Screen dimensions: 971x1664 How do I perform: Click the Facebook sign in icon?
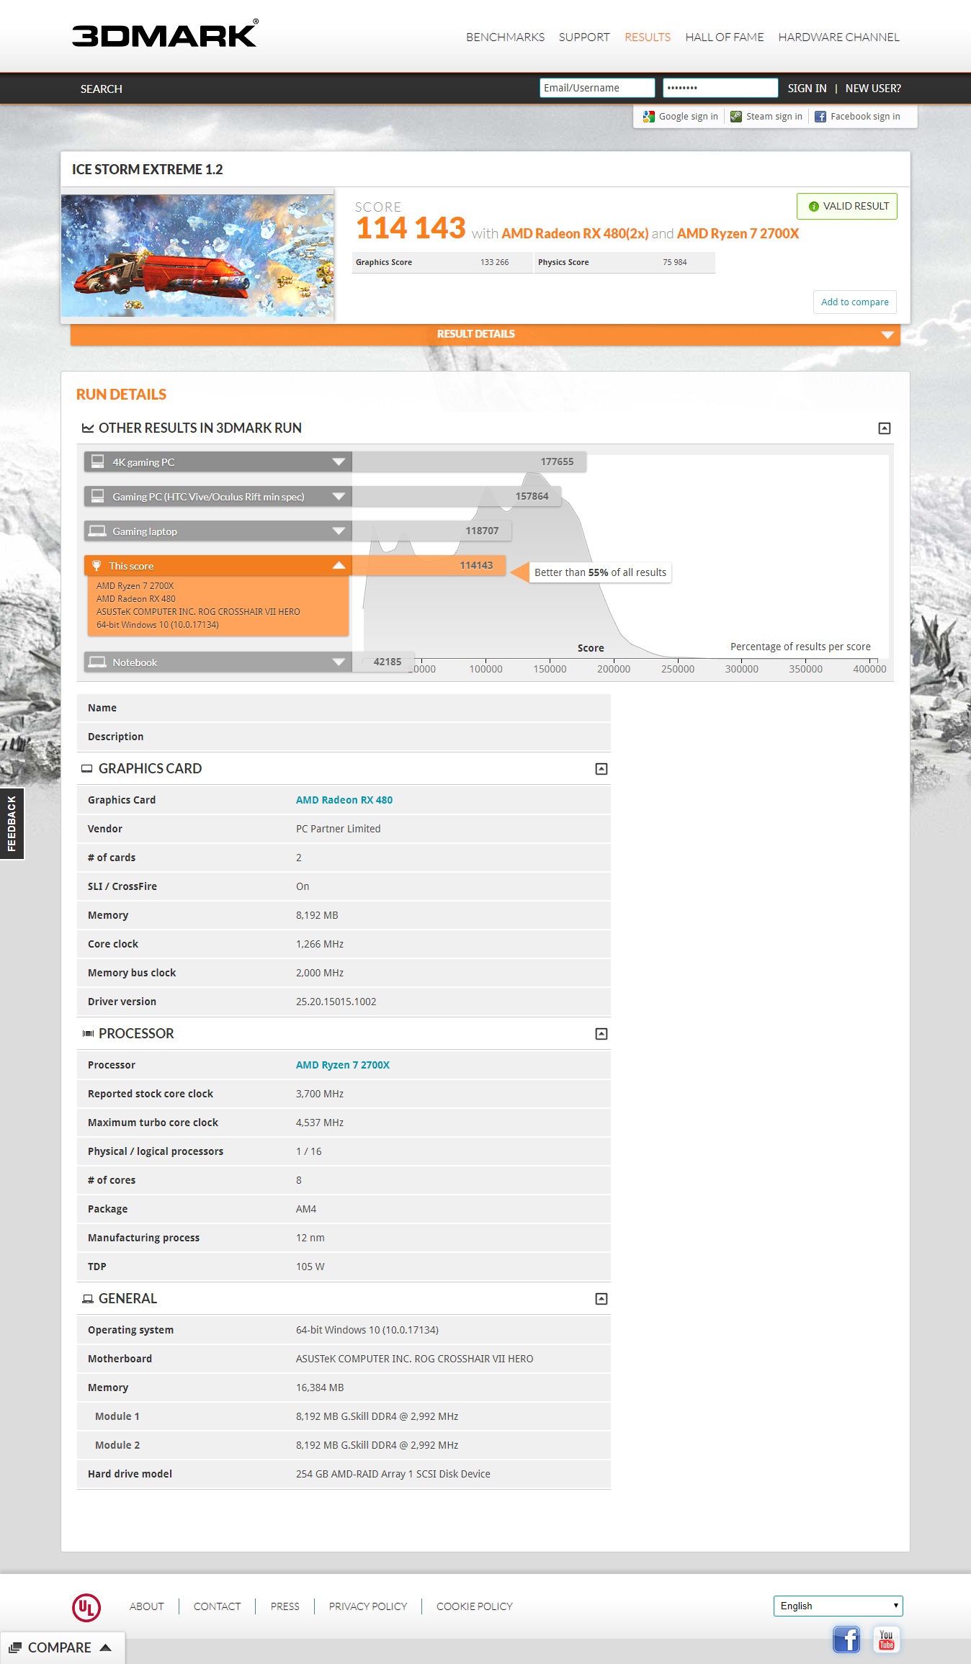tap(820, 117)
